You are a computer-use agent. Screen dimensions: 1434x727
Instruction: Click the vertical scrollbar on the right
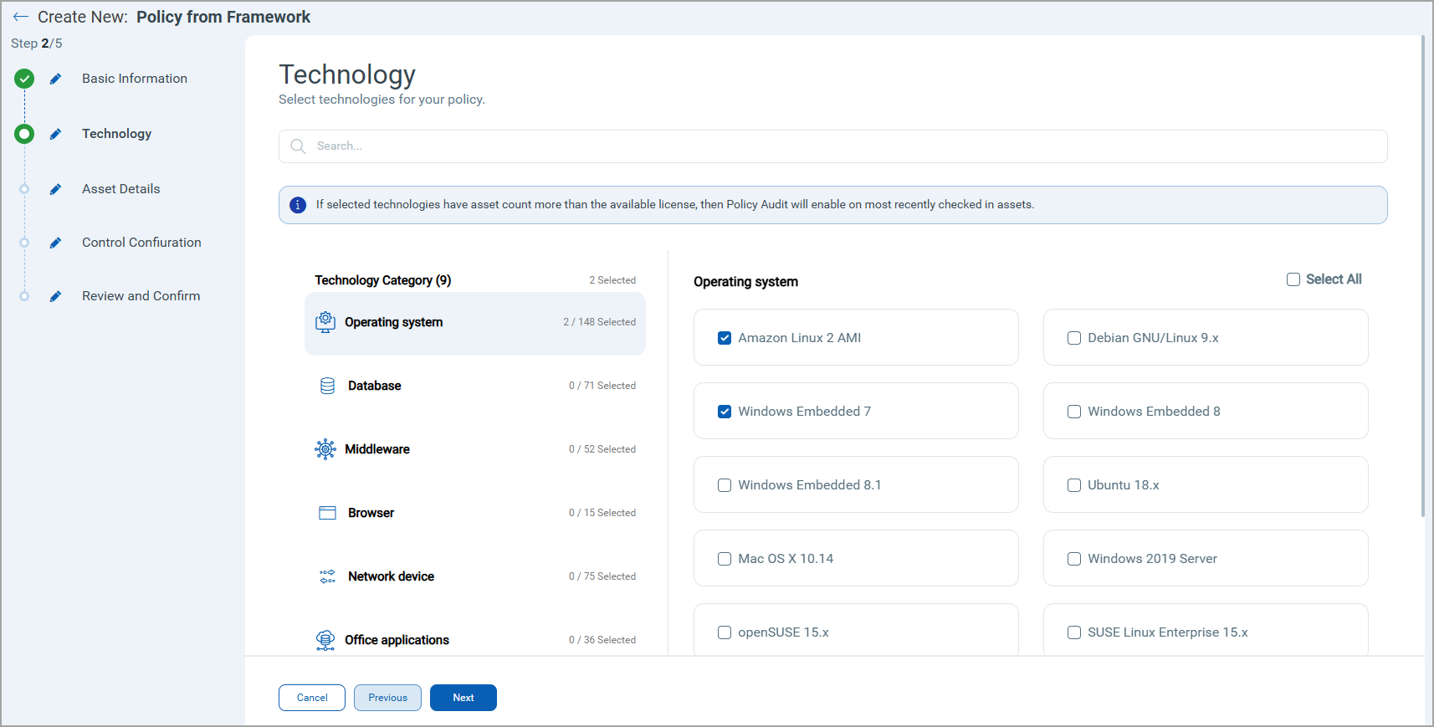point(1422,276)
